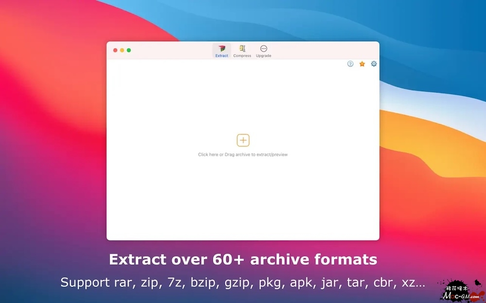The width and height of the screenshot is (486, 303).
Task: Click the "Extract over 60+ archive formats" headline
Action: pyautogui.click(x=243, y=259)
